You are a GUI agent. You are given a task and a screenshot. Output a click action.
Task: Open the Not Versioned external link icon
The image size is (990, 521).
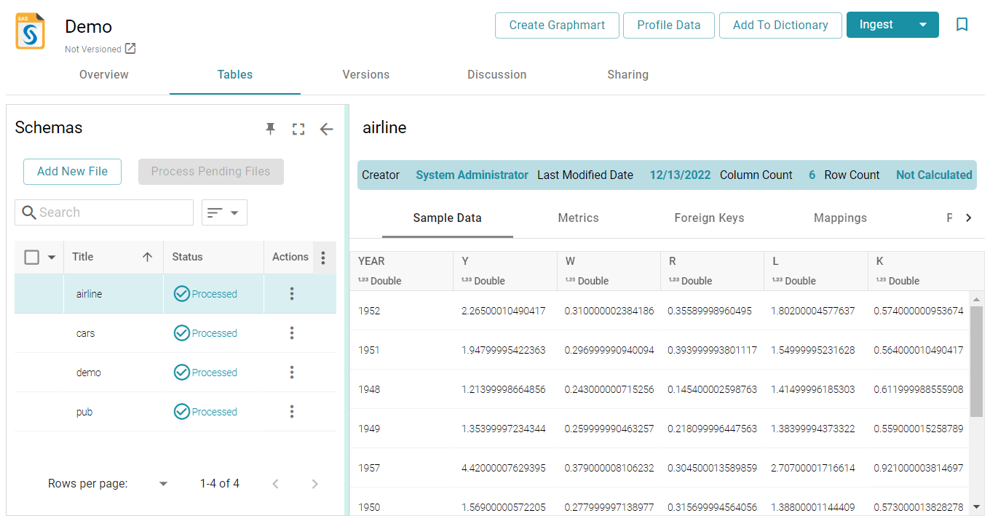(130, 48)
